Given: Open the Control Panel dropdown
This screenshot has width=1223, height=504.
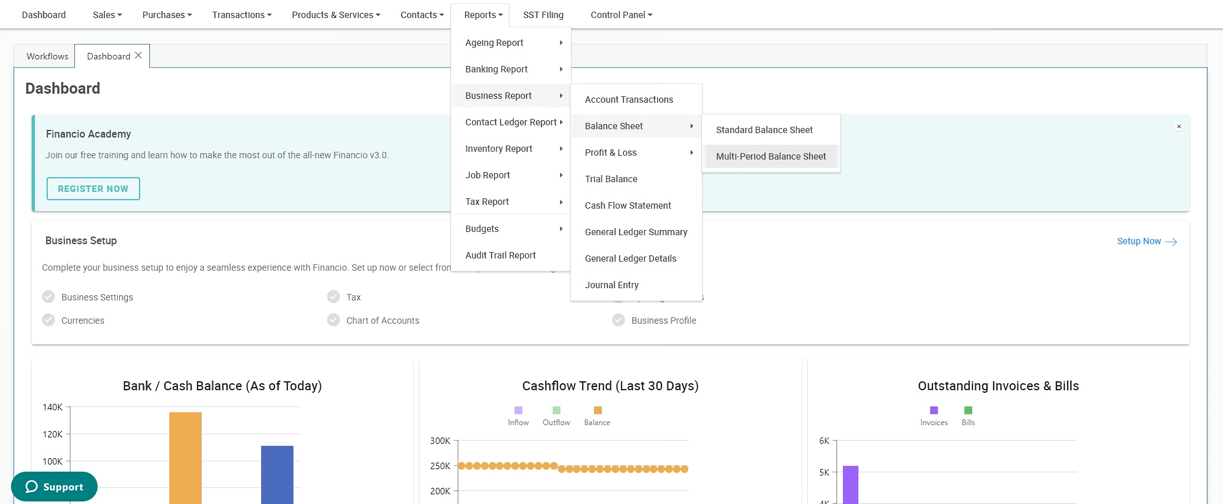Looking at the screenshot, I should [x=621, y=15].
